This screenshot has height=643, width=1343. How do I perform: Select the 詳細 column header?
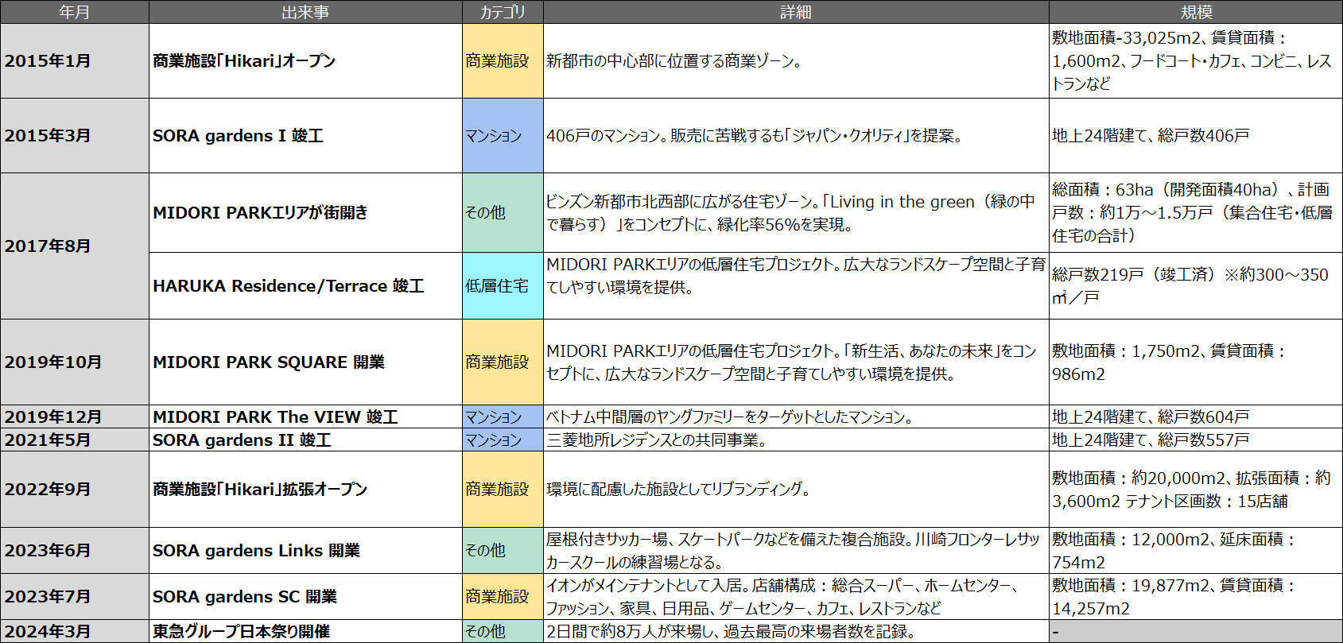[795, 12]
